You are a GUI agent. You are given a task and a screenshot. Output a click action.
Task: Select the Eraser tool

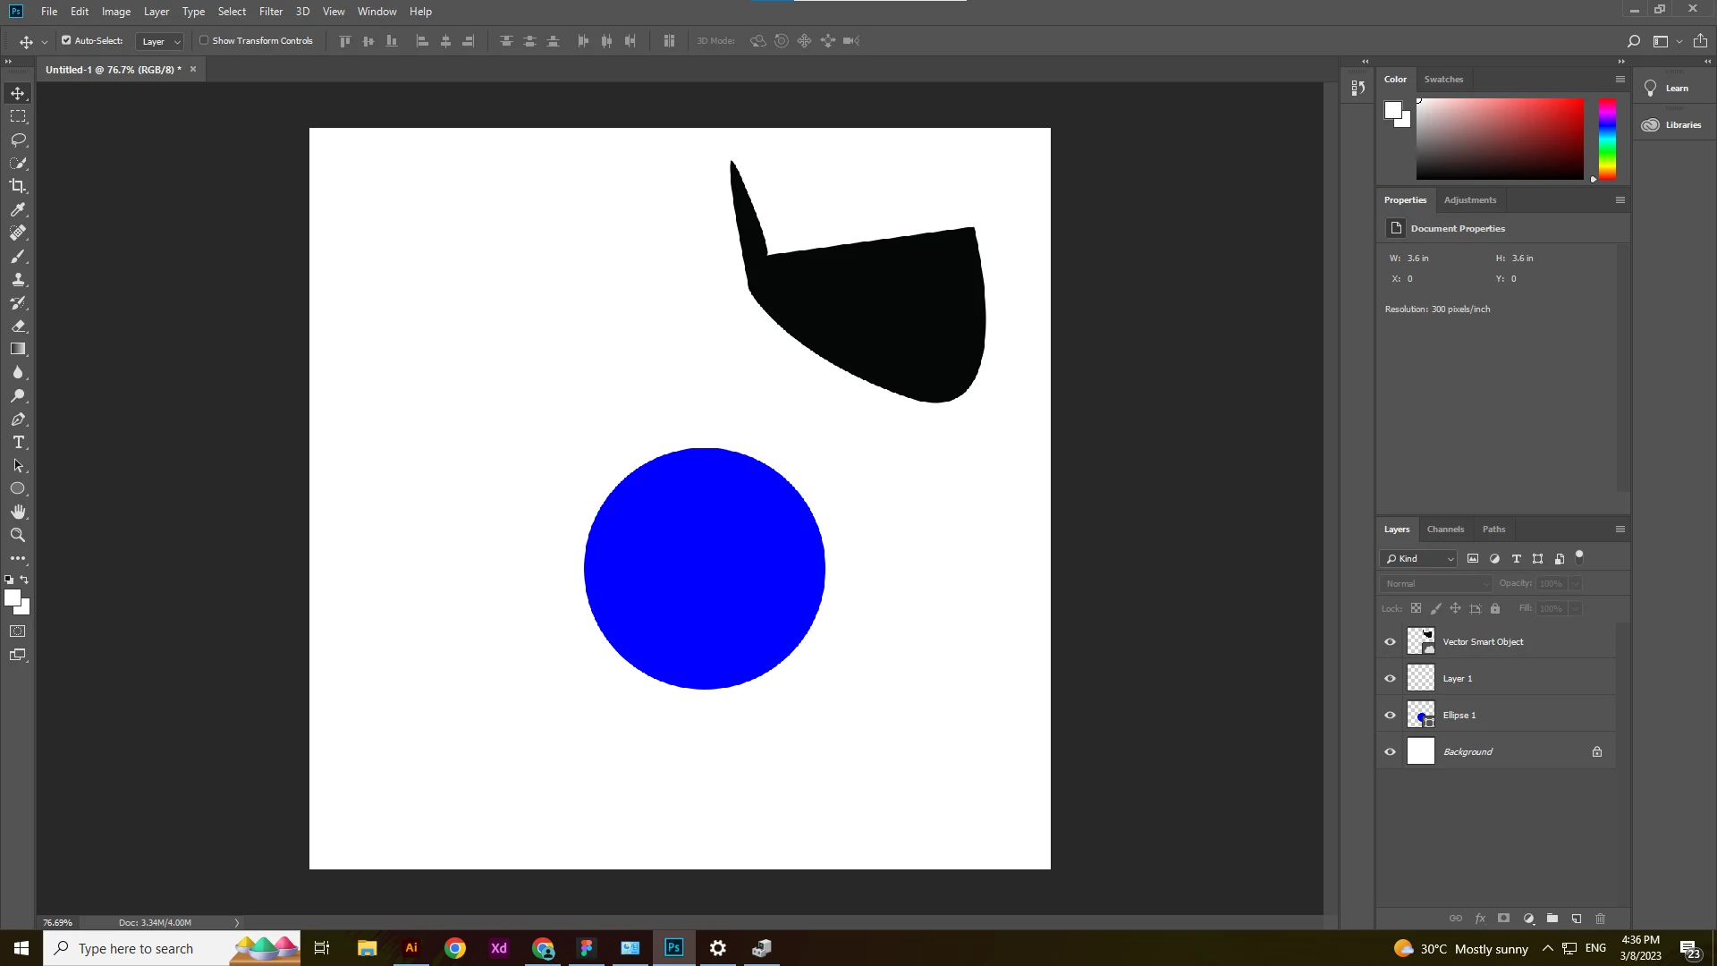point(18,326)
